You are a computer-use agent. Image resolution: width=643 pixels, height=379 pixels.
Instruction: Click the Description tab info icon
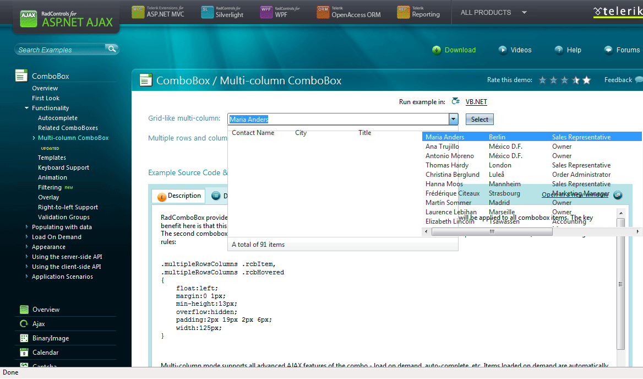tap(162, 197)
